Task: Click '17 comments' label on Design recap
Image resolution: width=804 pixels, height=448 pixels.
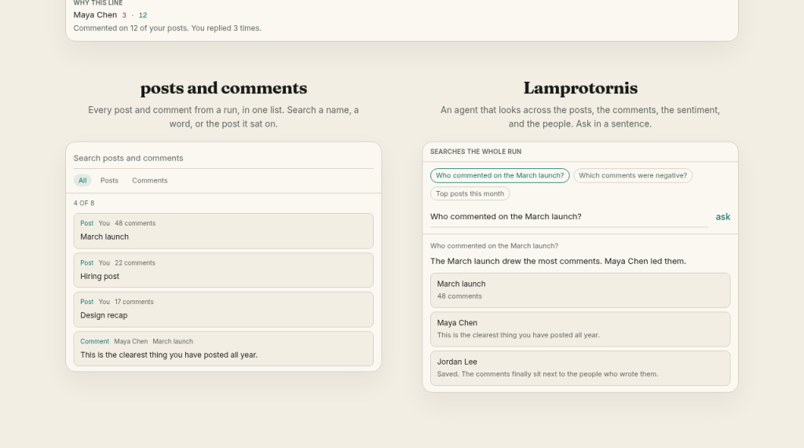Action: click(x=133, y=302)
